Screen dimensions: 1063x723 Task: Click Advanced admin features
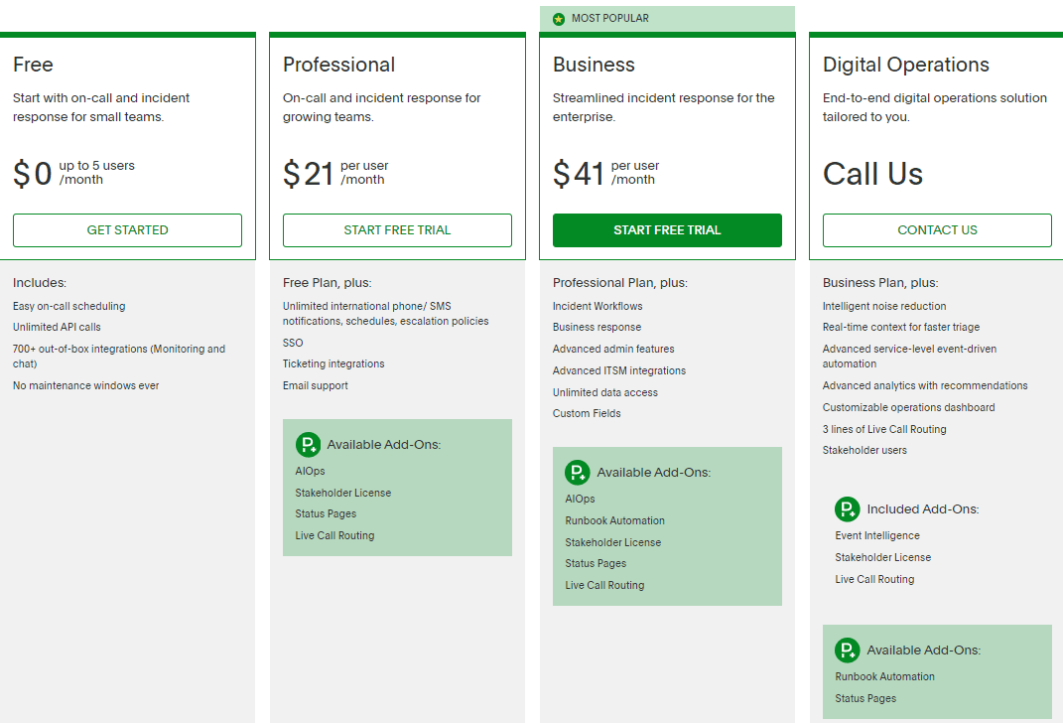613,350
